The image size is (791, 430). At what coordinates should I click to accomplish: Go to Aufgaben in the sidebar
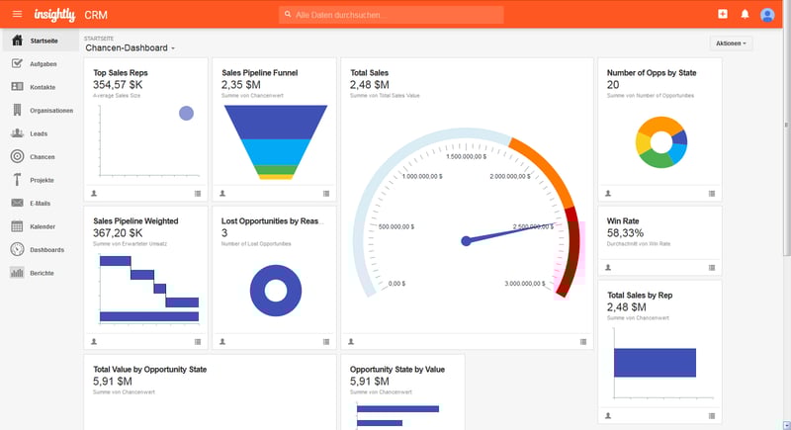click(44, 64)
